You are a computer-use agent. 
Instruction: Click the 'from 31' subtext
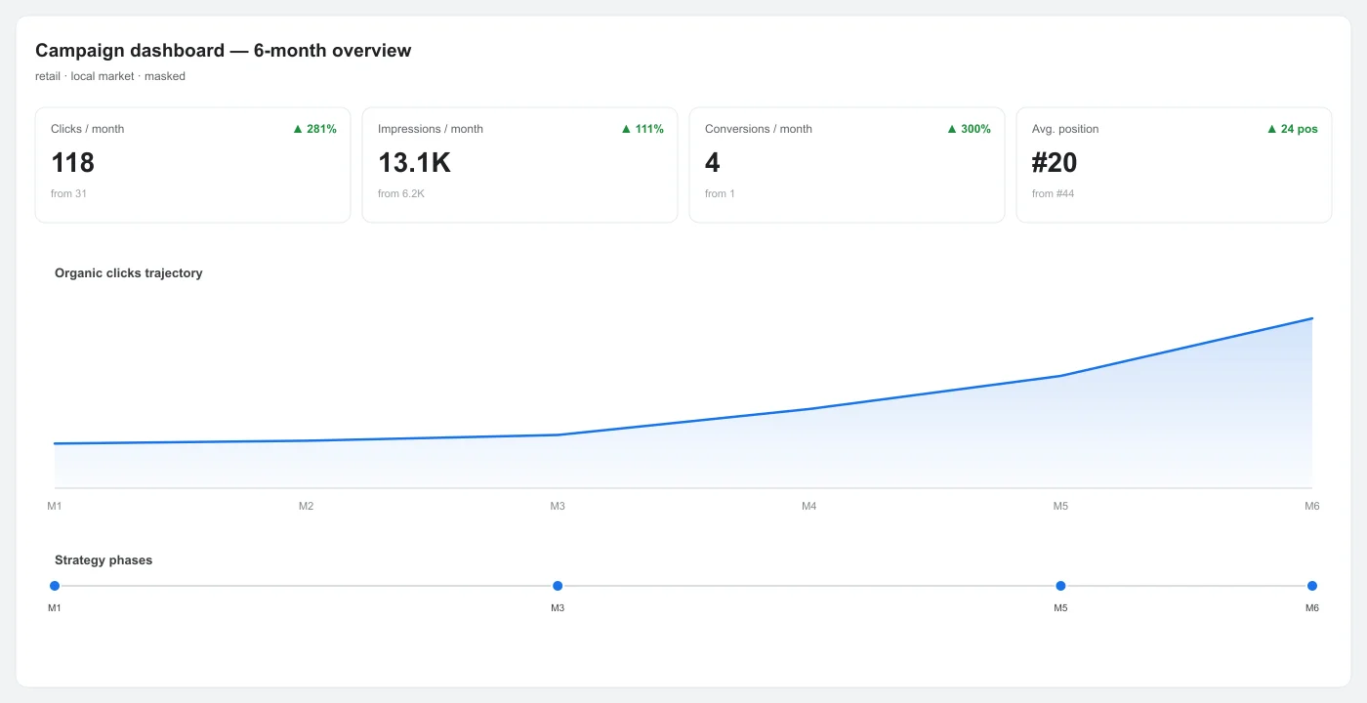tap(68, 193)
